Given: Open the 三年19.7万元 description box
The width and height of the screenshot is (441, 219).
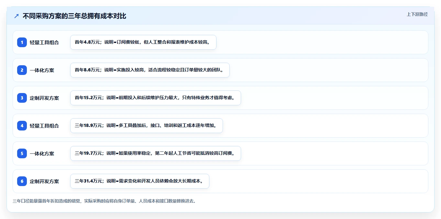Looking at the screenshot, I should [156, 153].
